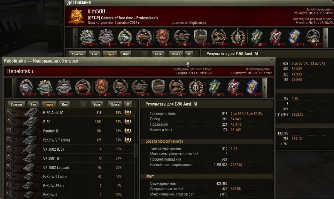
Task: Toggle the Нация sort in Rebelotaku window
Action: pos(49,104)
